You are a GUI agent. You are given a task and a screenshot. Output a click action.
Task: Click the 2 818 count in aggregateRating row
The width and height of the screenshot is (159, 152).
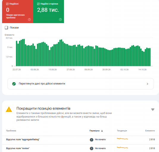(x=152, y=140)
